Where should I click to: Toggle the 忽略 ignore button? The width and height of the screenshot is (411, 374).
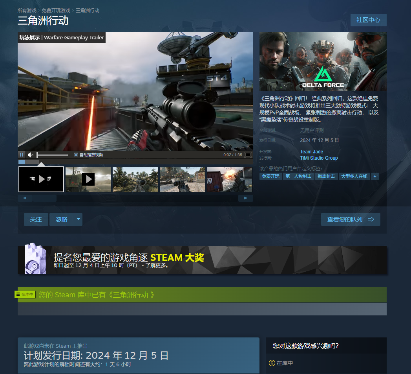point(62,219)
